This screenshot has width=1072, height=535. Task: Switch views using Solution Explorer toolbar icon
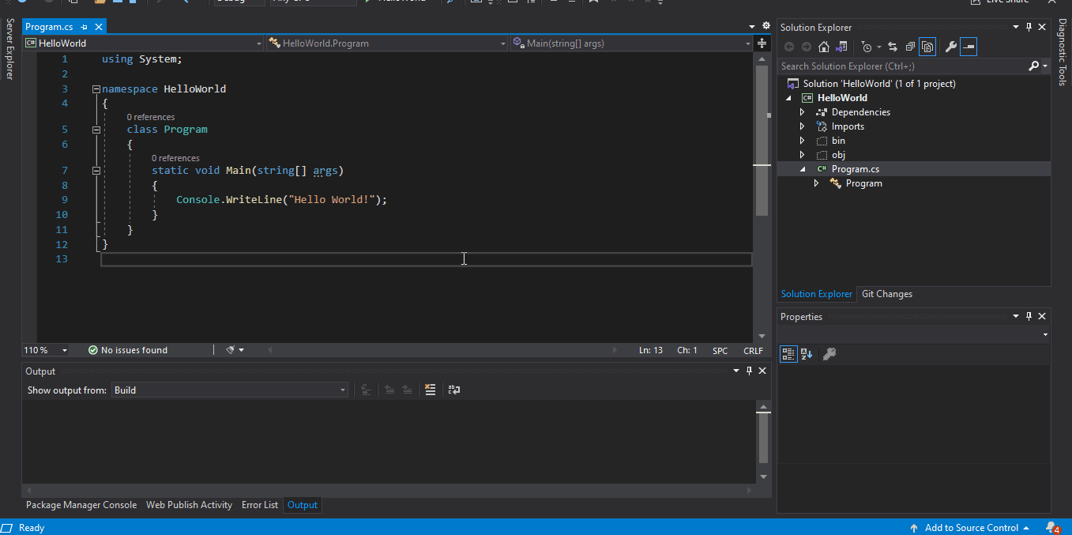[x=841, y=47]
